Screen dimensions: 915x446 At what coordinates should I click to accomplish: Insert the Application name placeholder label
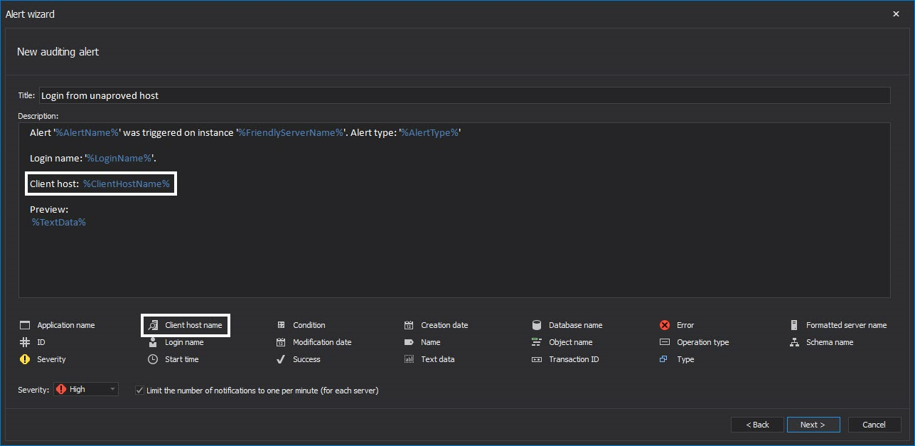coord(66,325)
